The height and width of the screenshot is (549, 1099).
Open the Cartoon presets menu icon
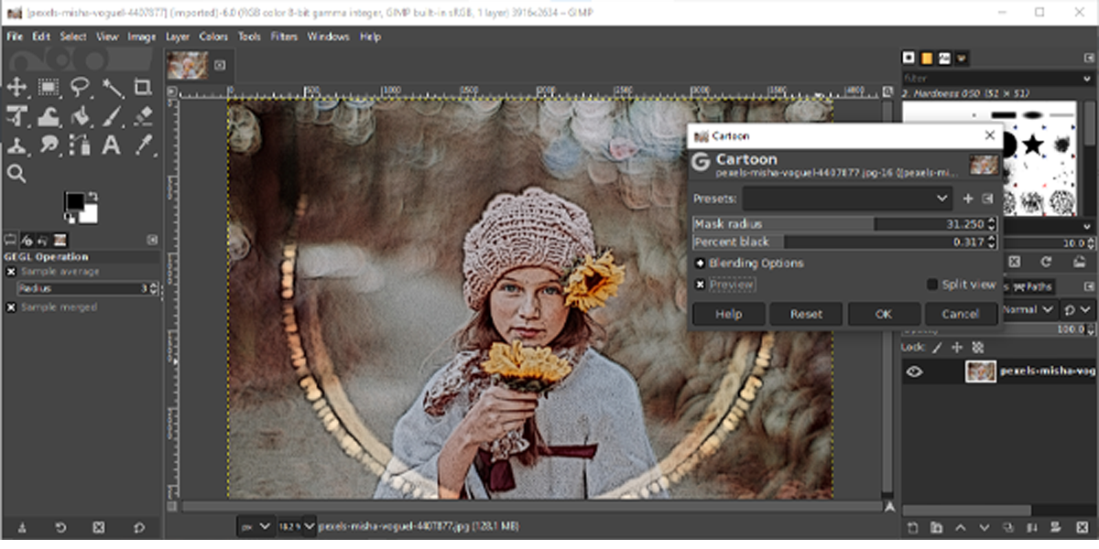point(987,199)
